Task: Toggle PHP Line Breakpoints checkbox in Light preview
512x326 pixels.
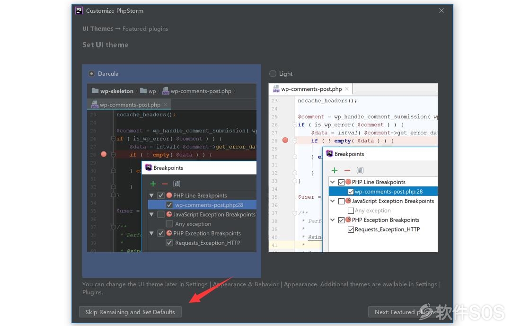Action: click(x=341, y=182)
